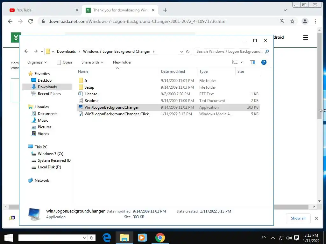This screenshot has width=326, height=244.
Task: Click the Explorer forward arrow
Action: 36,51
